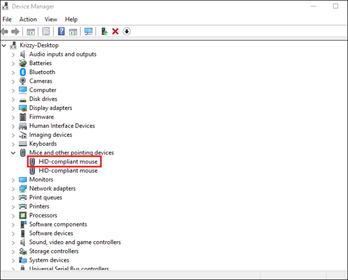Image resolution: width=348 pixels, height=280 pixels.
Task: Select the Bluetooth label
Action: 42,72
